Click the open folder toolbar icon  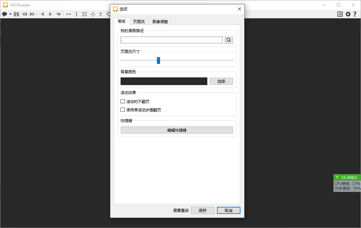(x=16, y=14)
